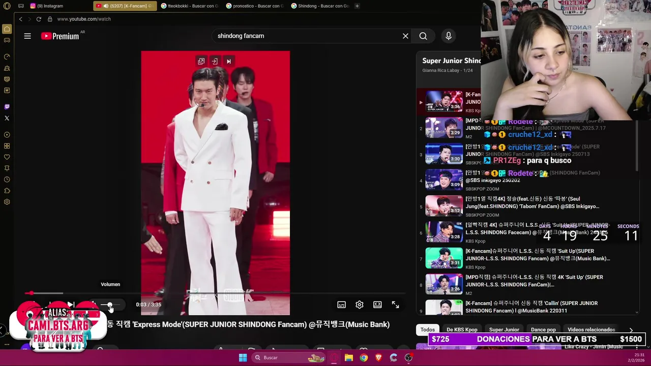Toggle subtitles on the video player
Image resolution: width=651 pixels, height=366 pixels.
click(x=341, y=304)
